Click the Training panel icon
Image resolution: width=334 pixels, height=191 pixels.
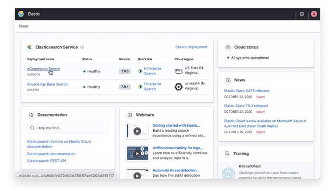(227, 154)
